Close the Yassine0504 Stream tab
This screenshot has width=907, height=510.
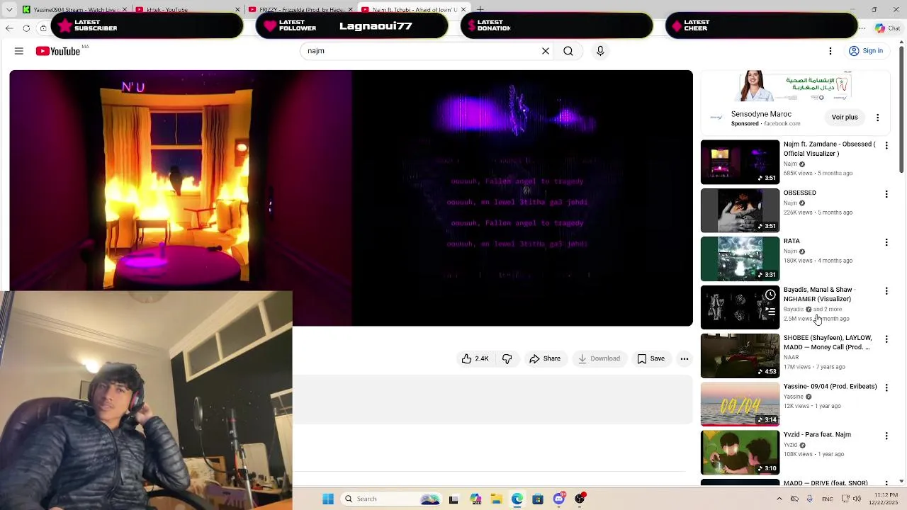pyautogui.click(x=125, y=9)
